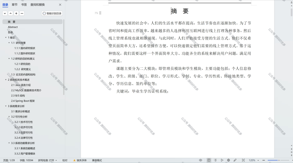Go to 3.2.1 技术可行性 heading
This screenshot has height=163, width=293.
(x=23, y=122)
